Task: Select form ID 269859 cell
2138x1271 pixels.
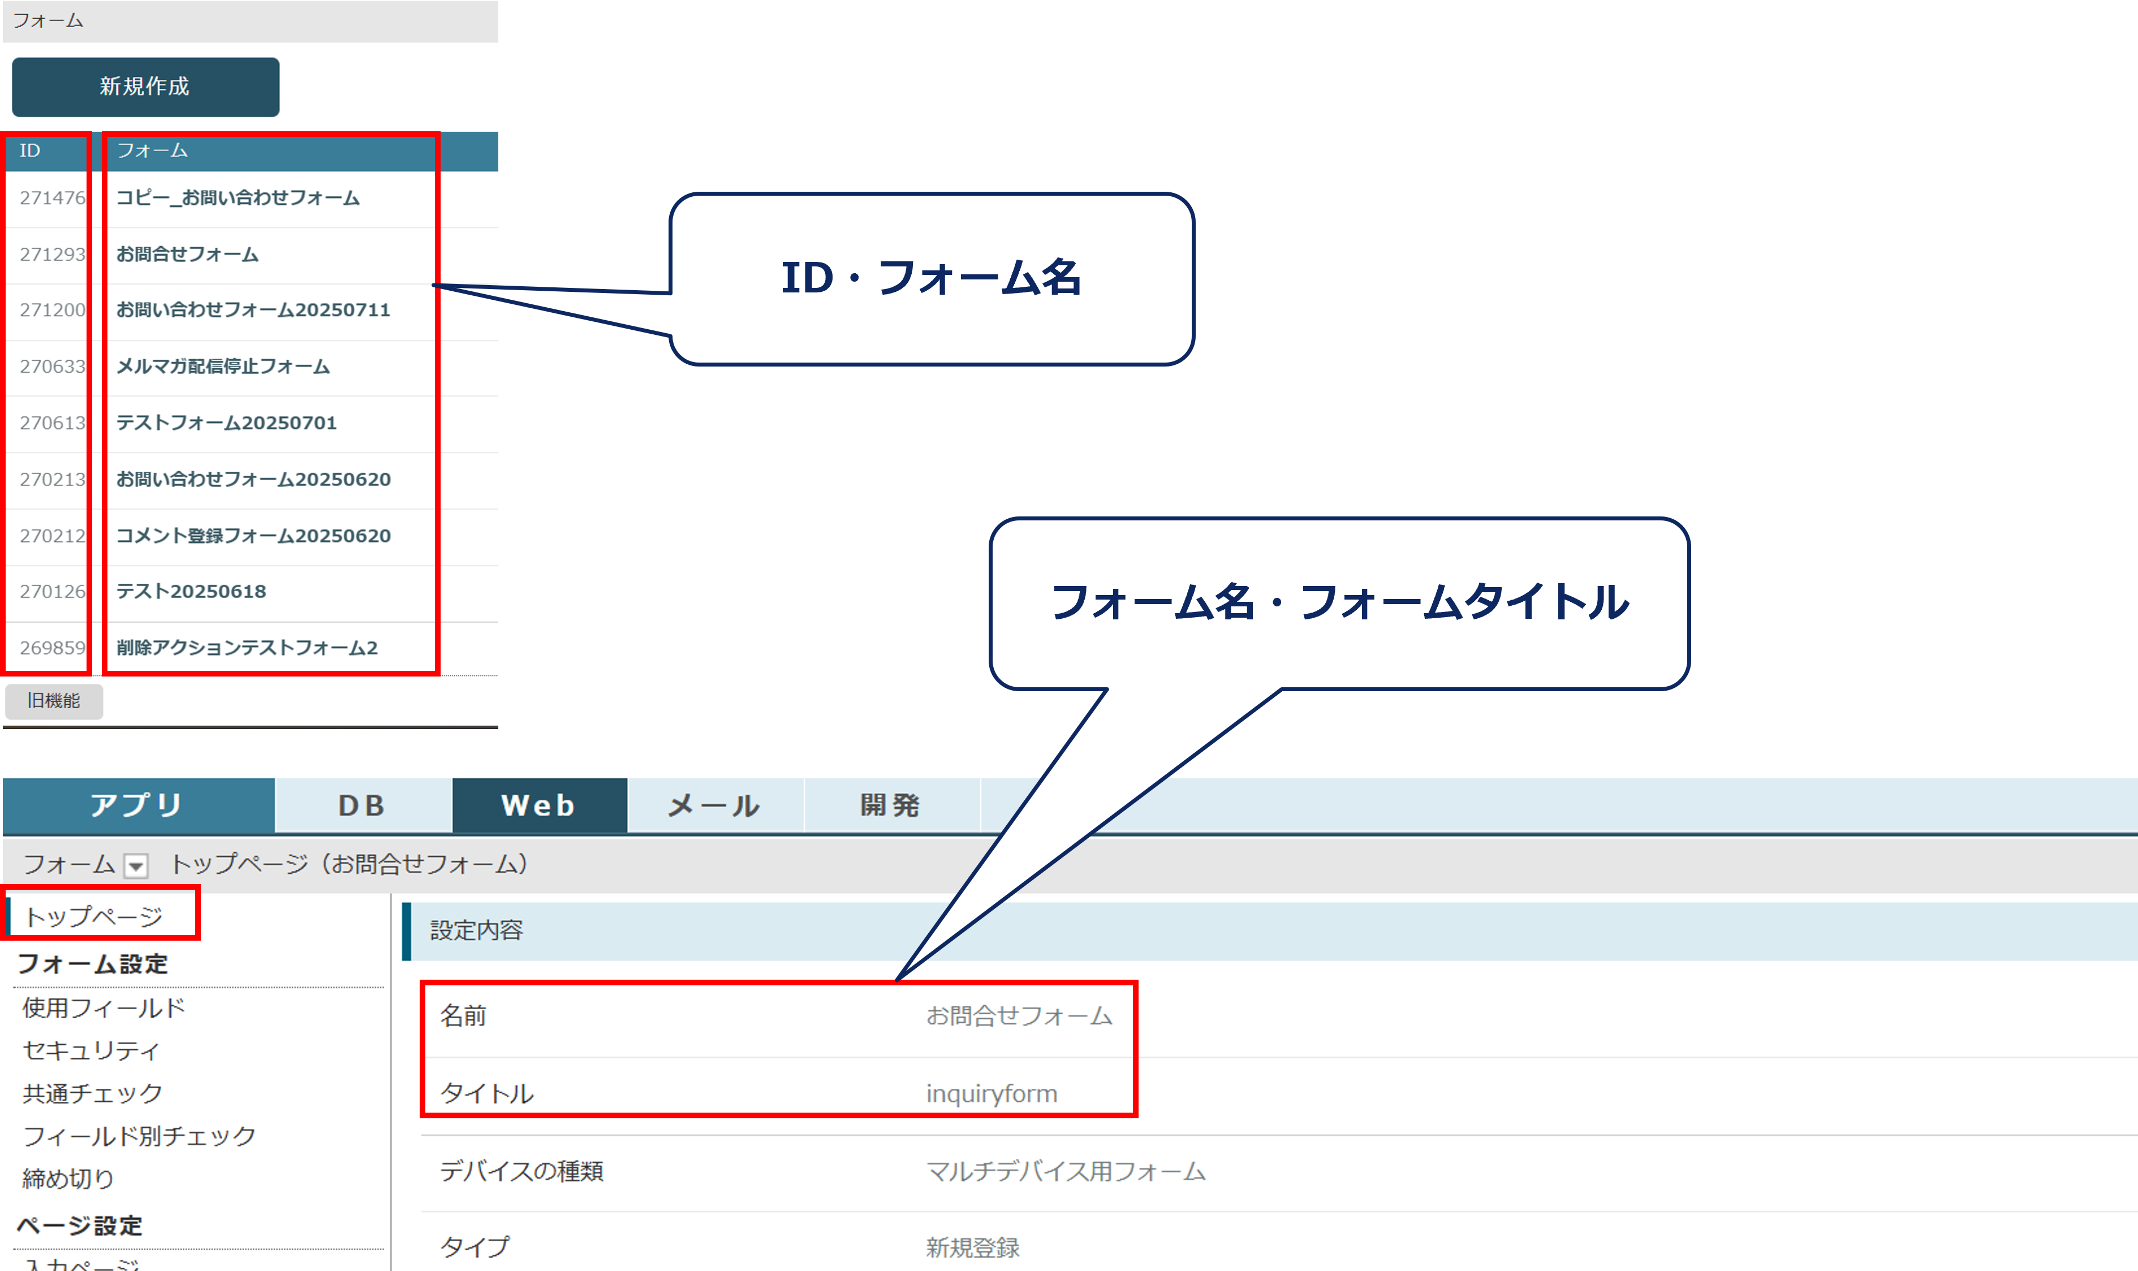Action: (x=52, y=648)
